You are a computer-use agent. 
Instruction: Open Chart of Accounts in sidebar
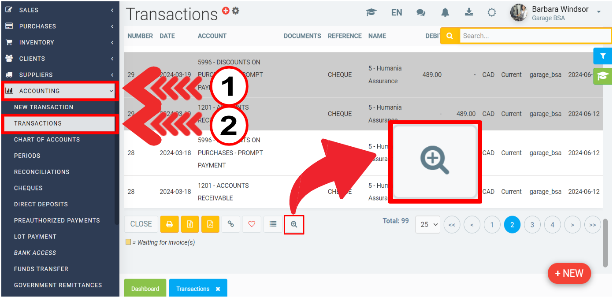tap(47, 140)
